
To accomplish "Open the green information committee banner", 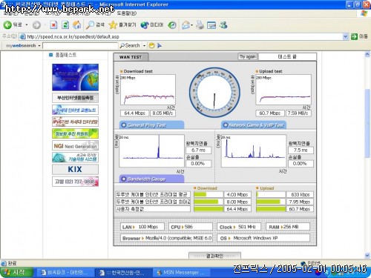I will [x=75, y=133].
